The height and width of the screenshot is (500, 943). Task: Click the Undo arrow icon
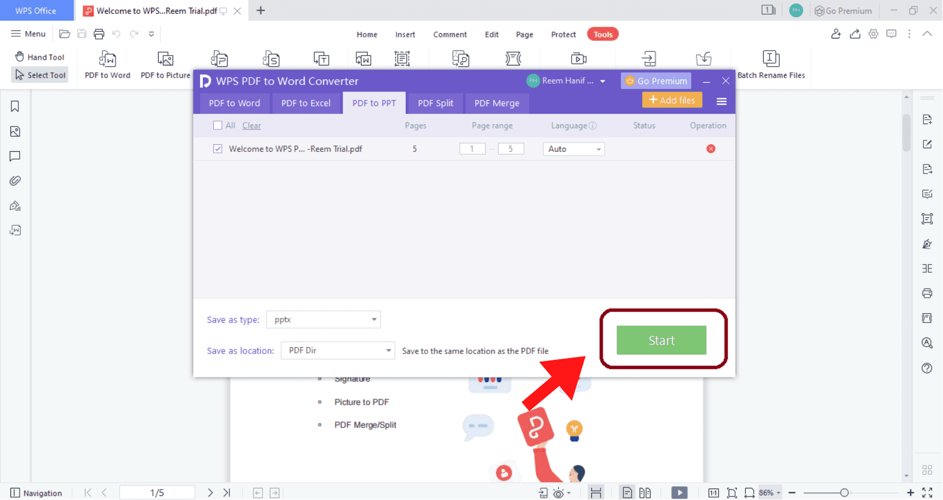point(117,34)
